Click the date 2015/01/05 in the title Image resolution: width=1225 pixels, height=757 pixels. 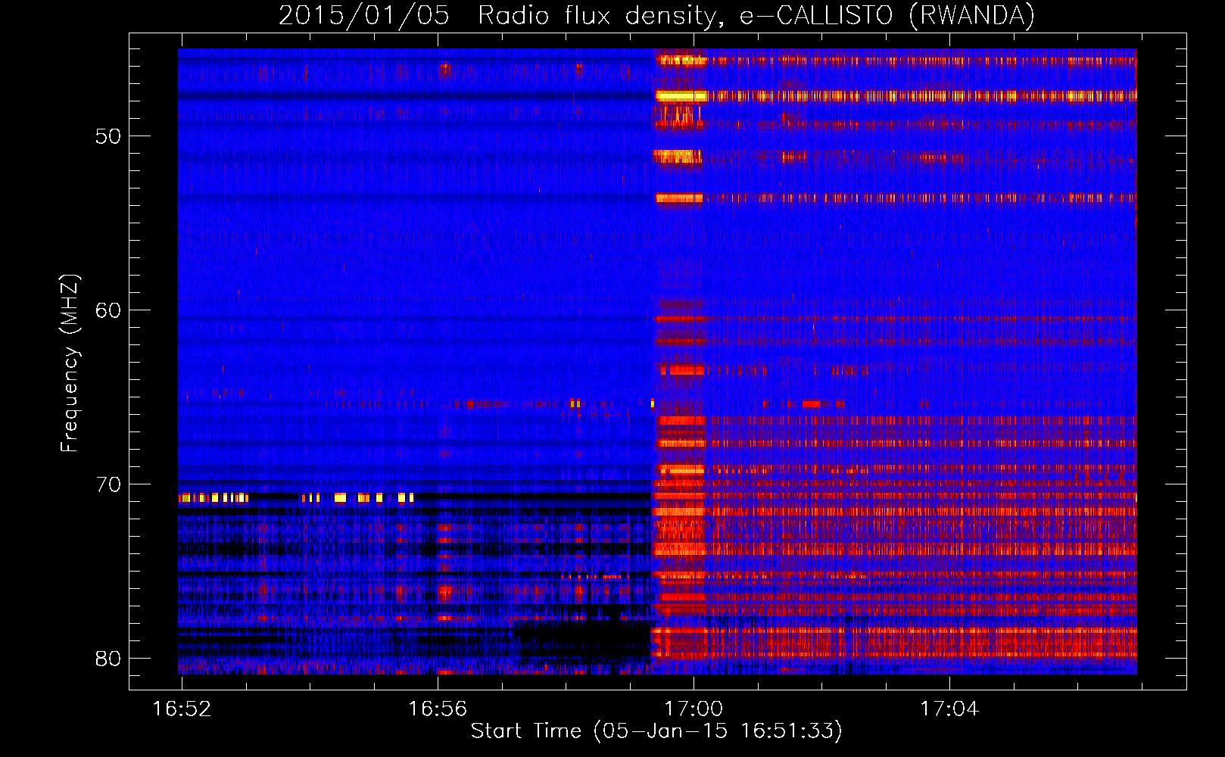tap(363, 15)
